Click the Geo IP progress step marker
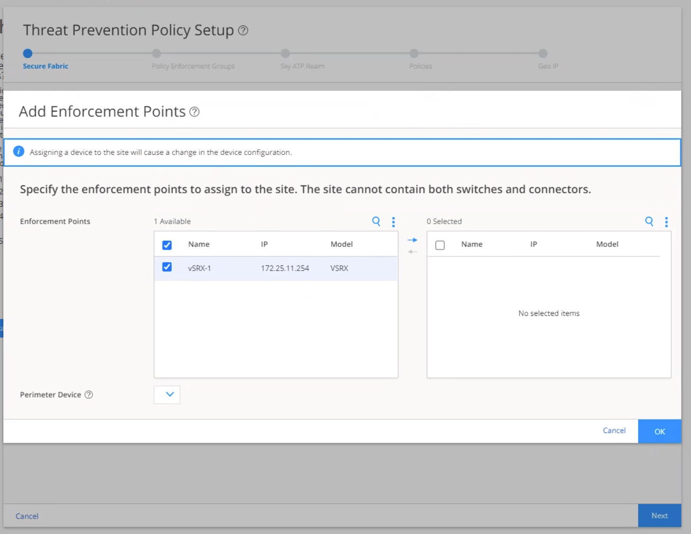Image resolution: width=691 pixels, height=534 pixels. [x=543, y=53]
